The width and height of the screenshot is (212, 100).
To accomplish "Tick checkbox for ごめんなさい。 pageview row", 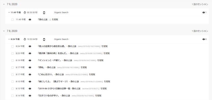I will pos(12,75).
